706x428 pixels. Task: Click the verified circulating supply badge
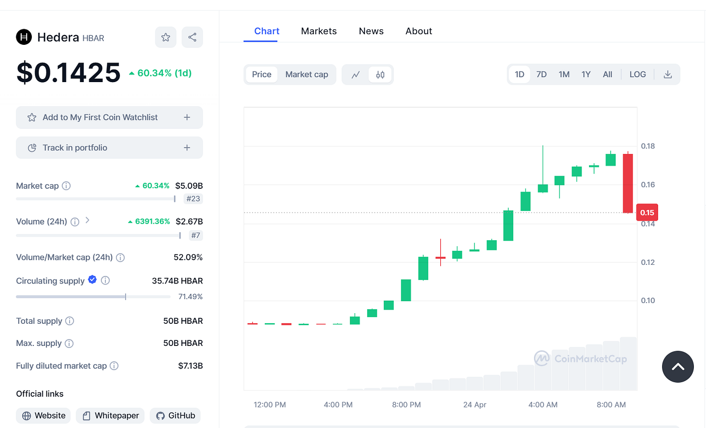click(x=92, y=279)
